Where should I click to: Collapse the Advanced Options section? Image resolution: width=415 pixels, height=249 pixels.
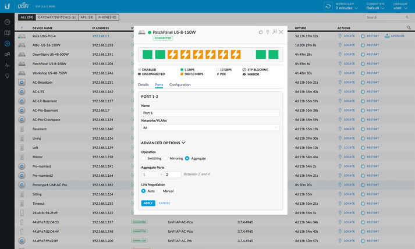[x=163, y=143]
